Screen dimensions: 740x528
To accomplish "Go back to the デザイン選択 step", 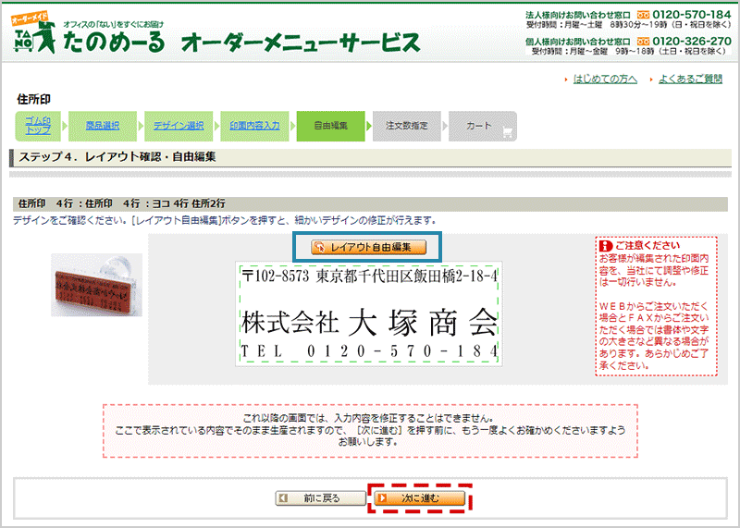I will click(x=179, y=126).
